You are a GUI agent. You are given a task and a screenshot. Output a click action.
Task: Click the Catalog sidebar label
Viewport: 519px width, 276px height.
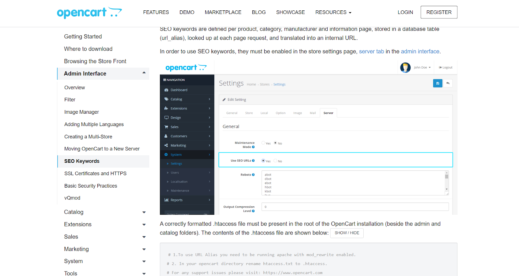tap(74, 212)
